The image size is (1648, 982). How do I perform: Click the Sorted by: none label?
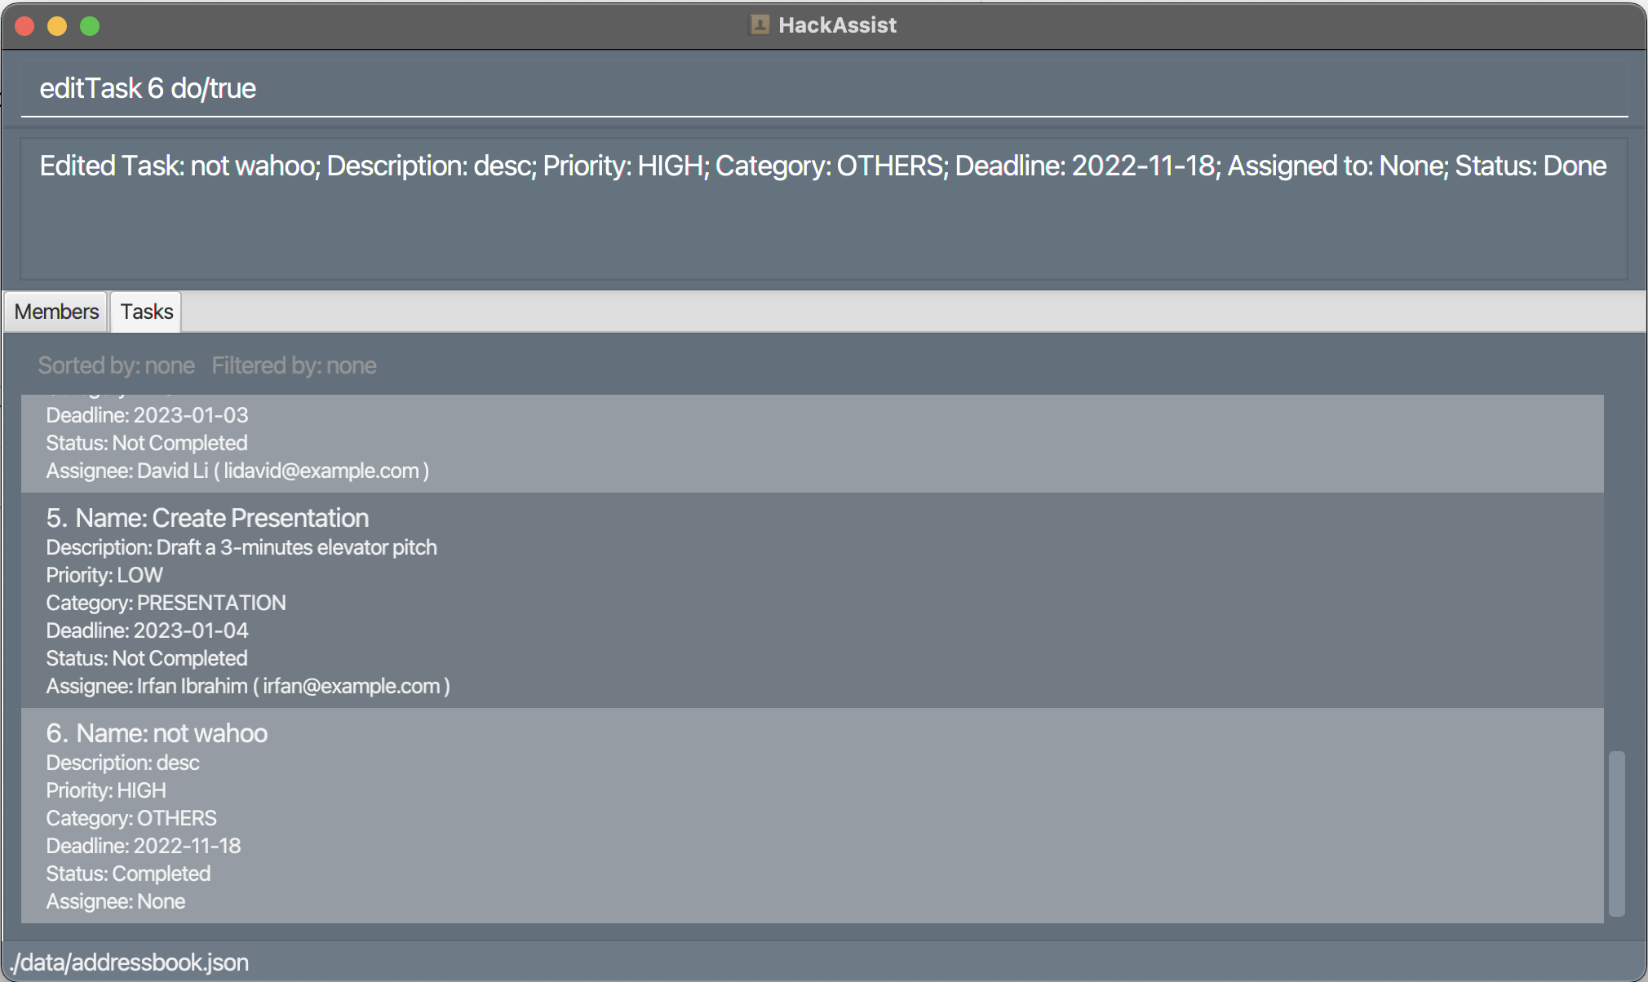117,365
